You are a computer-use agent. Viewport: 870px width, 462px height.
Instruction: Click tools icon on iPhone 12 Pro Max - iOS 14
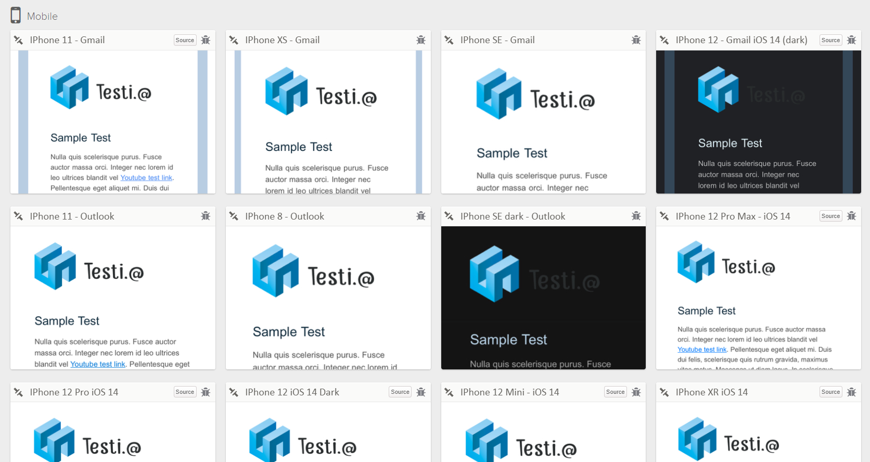(664, 216)
